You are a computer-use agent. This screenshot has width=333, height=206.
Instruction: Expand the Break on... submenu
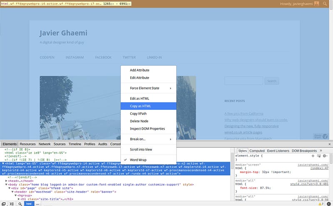[x=149, y=139]
